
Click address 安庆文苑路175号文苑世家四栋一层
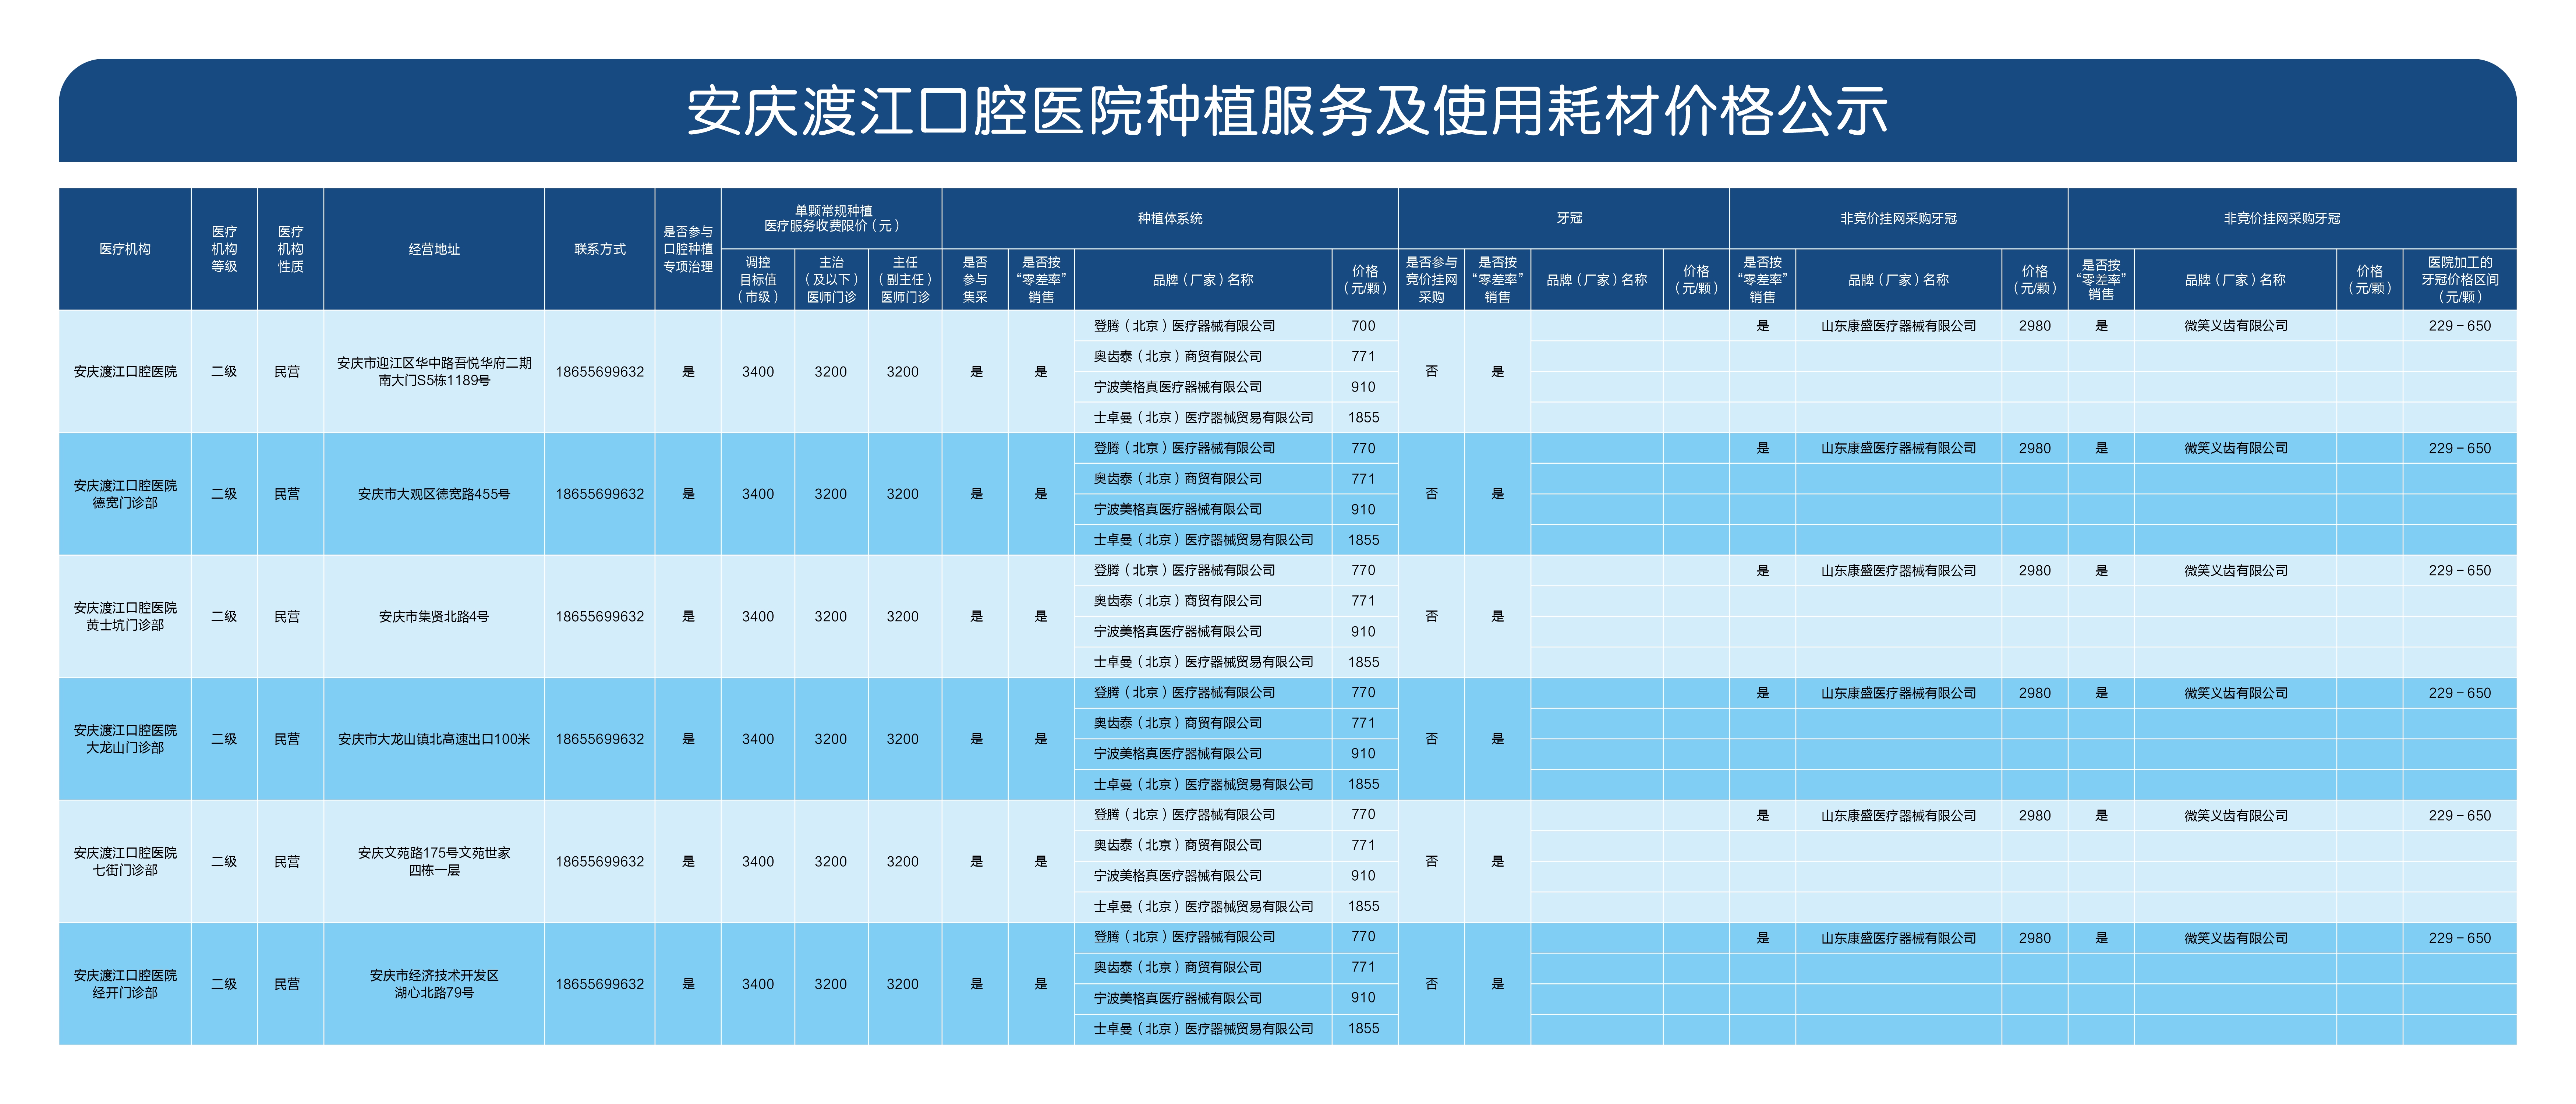[434, 861]
